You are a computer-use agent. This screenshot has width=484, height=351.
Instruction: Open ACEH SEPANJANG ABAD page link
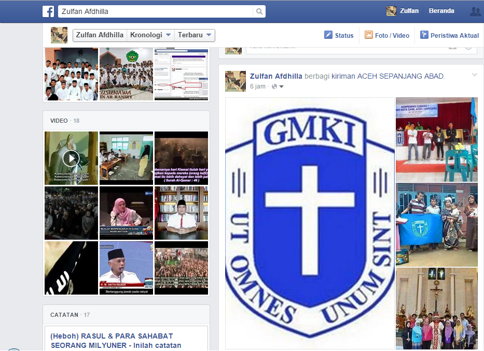400,76
